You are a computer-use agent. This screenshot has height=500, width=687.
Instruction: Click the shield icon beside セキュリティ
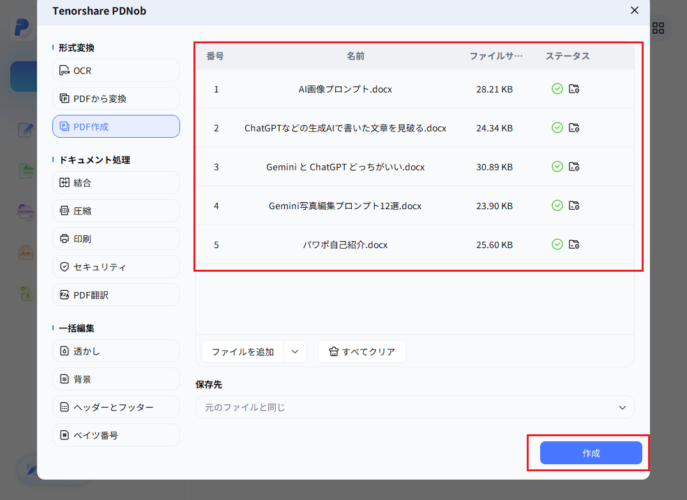64,267
